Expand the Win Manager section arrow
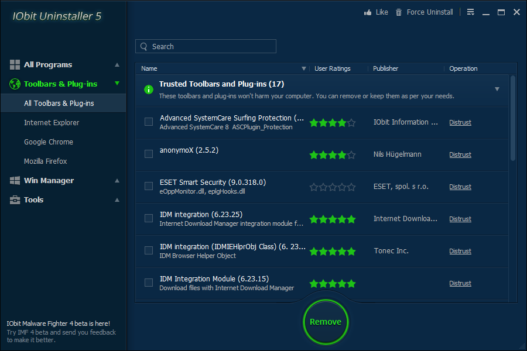 117,181
